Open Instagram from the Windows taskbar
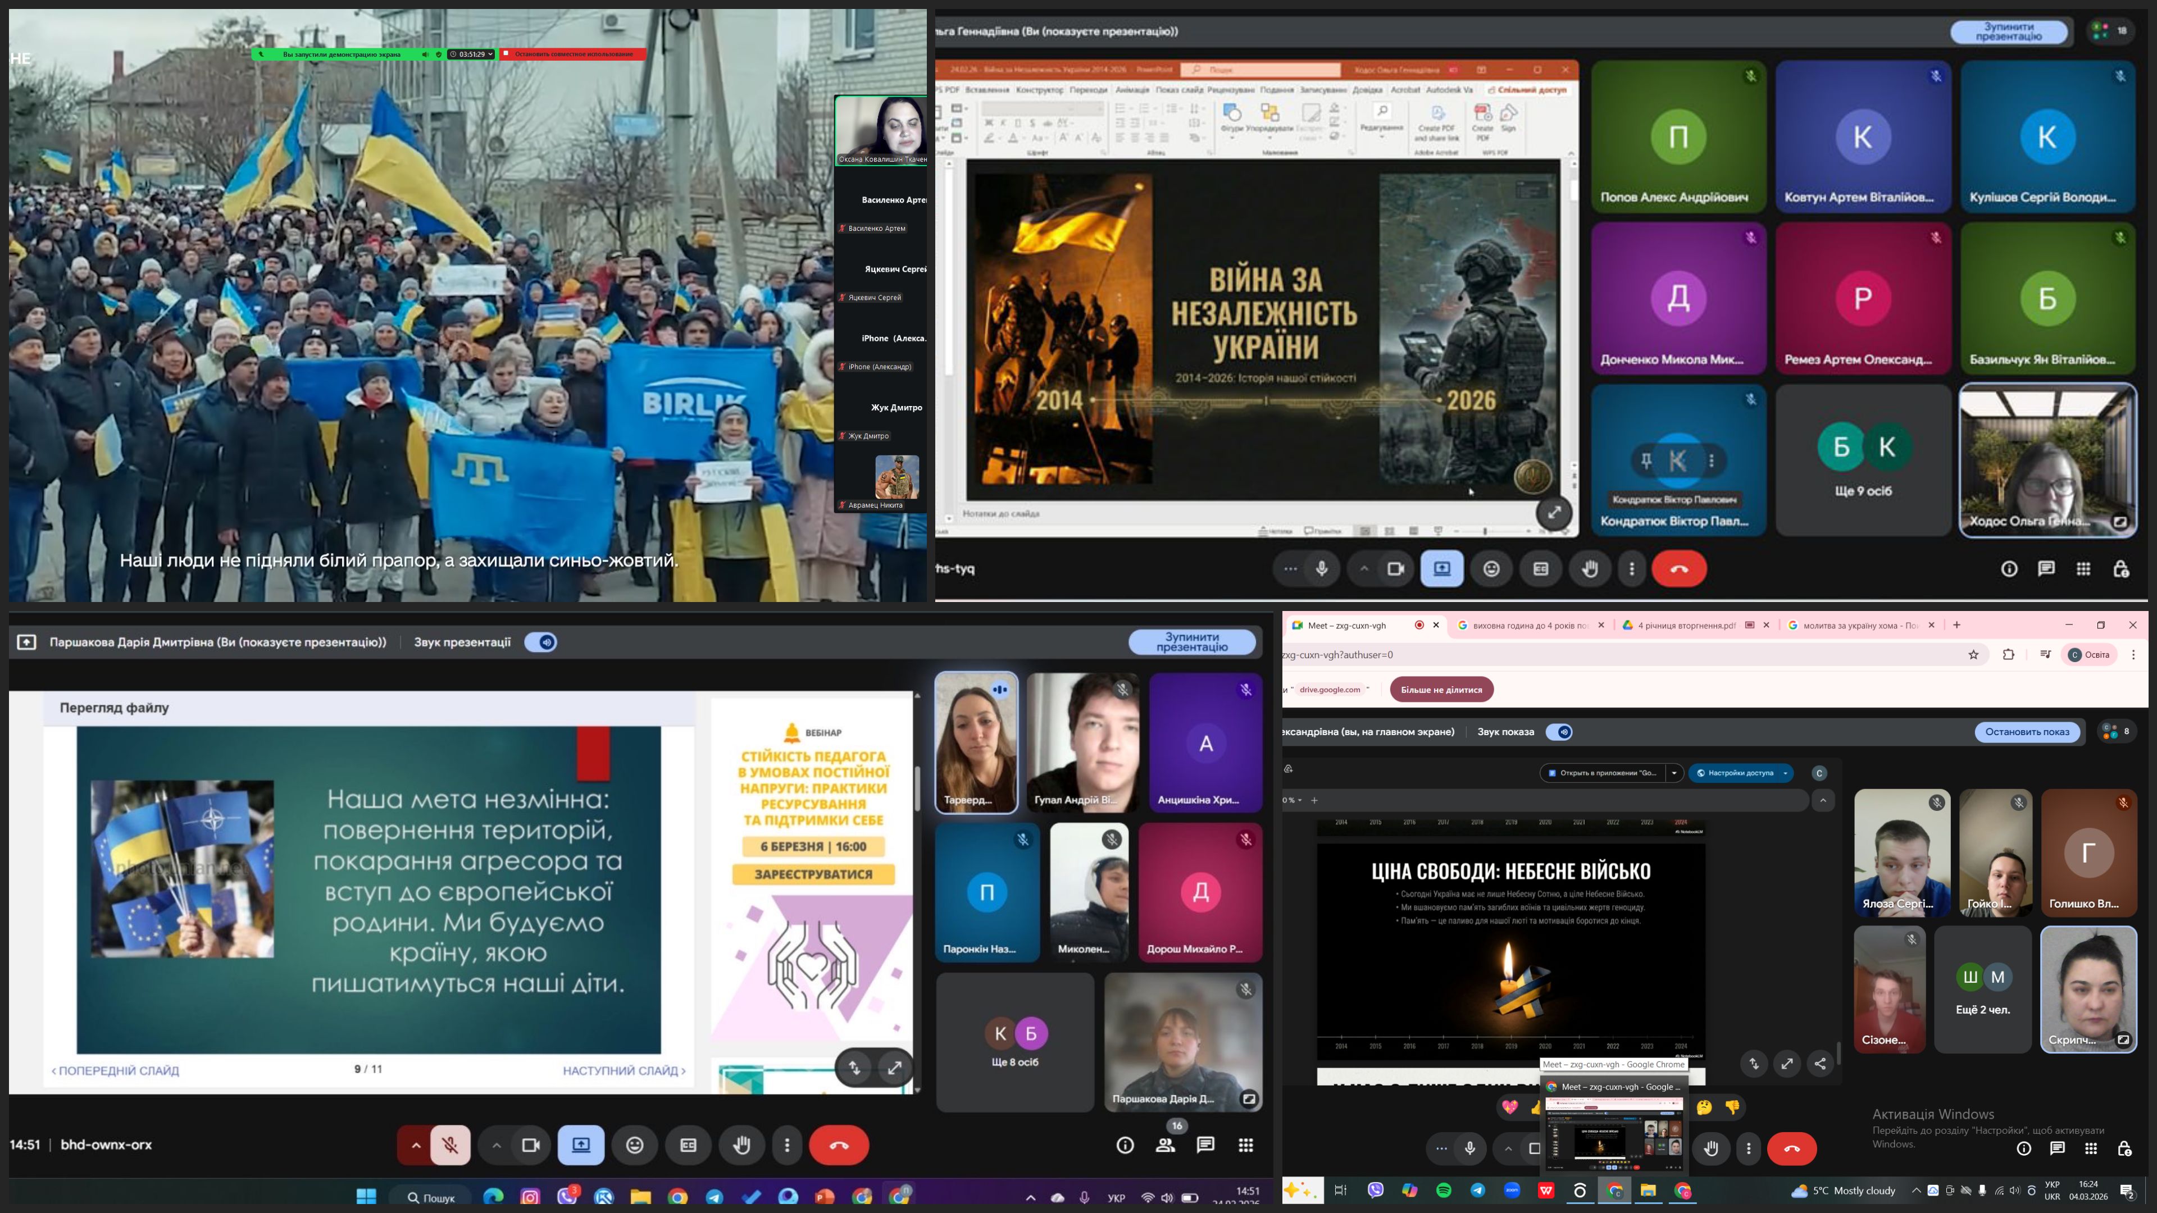The height and width of the screenshot is (1213, 2157). [x=530, y=1197]
